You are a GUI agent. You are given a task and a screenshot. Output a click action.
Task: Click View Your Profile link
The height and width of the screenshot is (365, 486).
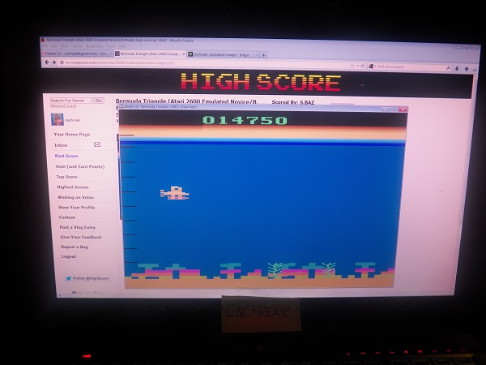click(x=76, y=207)
